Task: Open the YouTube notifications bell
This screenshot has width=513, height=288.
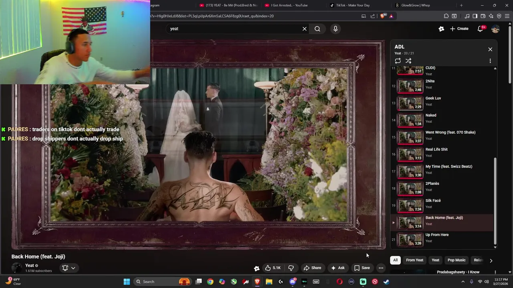Action: click(x=481, y=28)
